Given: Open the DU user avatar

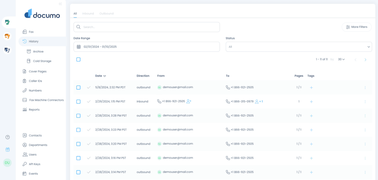Looking at the screenshot, I should (7, 163).
